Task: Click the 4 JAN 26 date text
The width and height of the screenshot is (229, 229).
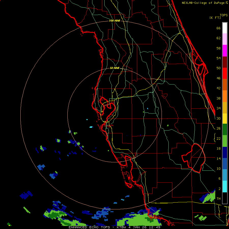Action: coord(137,227)
